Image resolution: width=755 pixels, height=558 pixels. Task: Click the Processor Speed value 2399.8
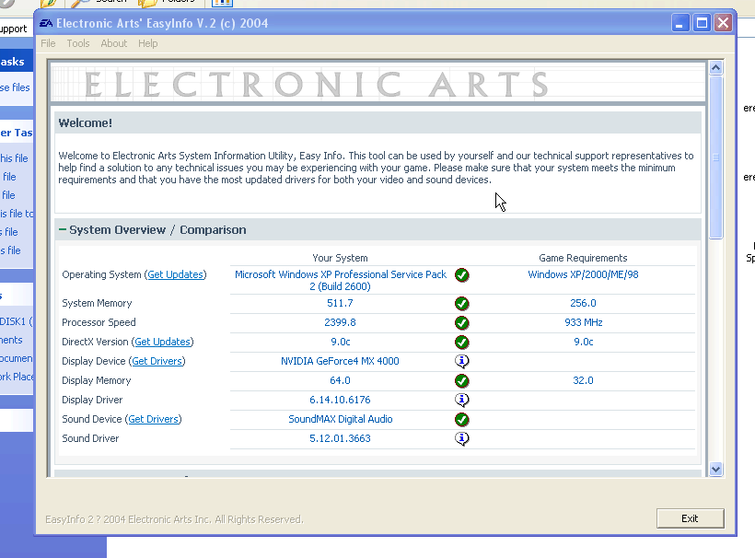click(340, 322)
